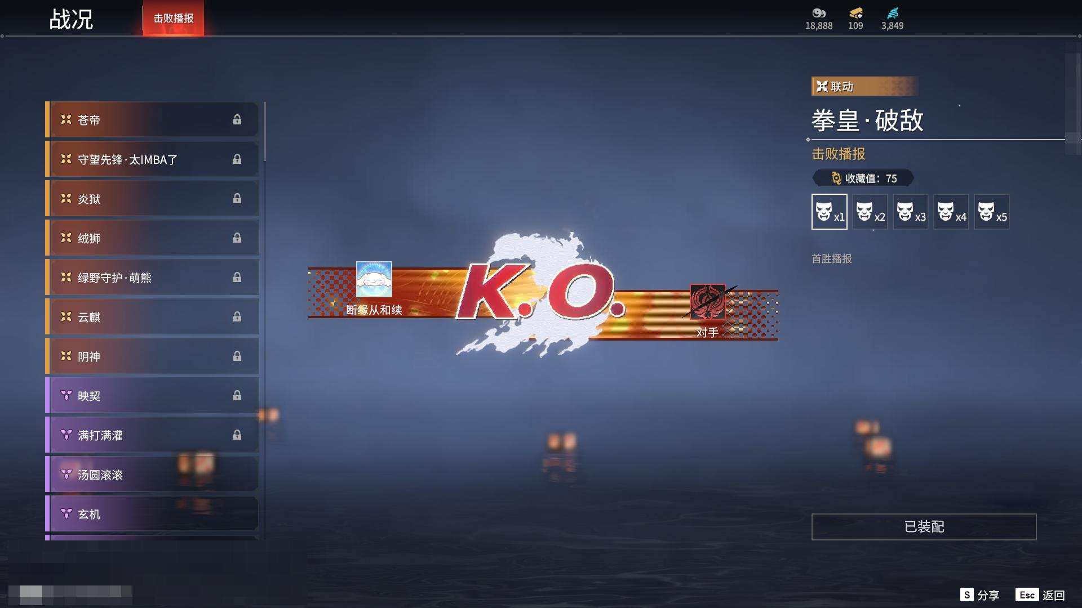
Task: Switch to the red 击败播报 tab
Action: click(173, 19)
